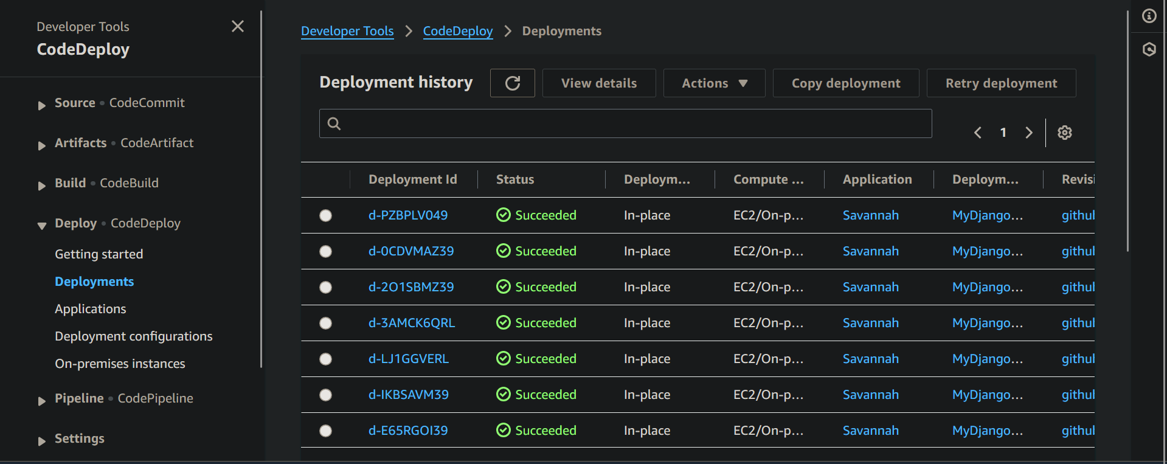Select radio for deployment d-LJ1GGVERL
1167x464 pixels.
(x=326, y=359)
